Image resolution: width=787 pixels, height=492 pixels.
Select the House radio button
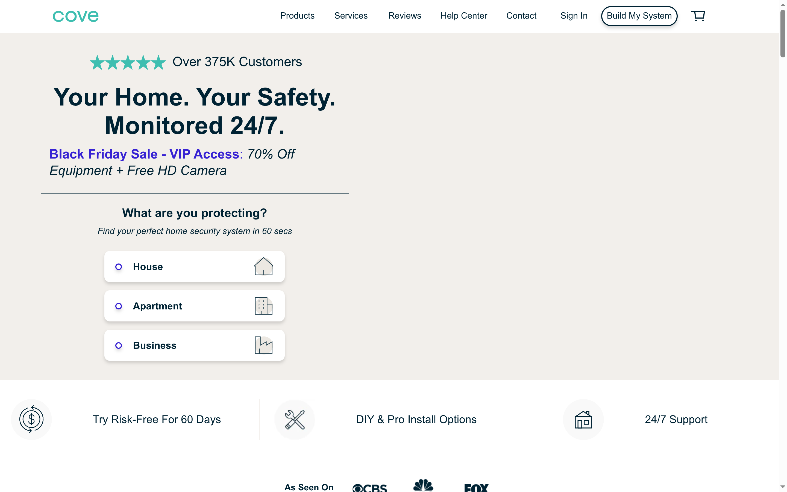pos(119,266)
